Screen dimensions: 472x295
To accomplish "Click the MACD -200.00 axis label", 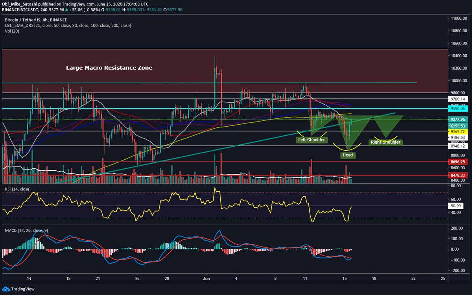I will tap(458, 271).
